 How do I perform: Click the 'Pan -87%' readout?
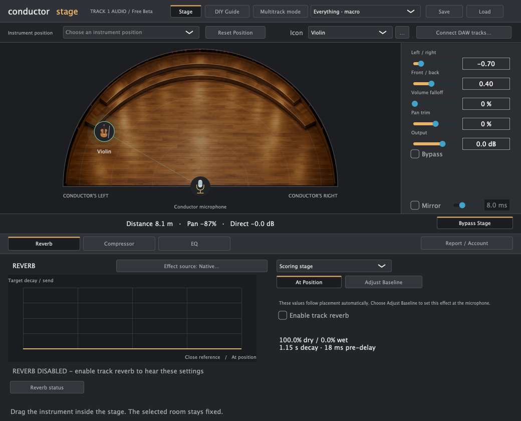tap(202, 224)
